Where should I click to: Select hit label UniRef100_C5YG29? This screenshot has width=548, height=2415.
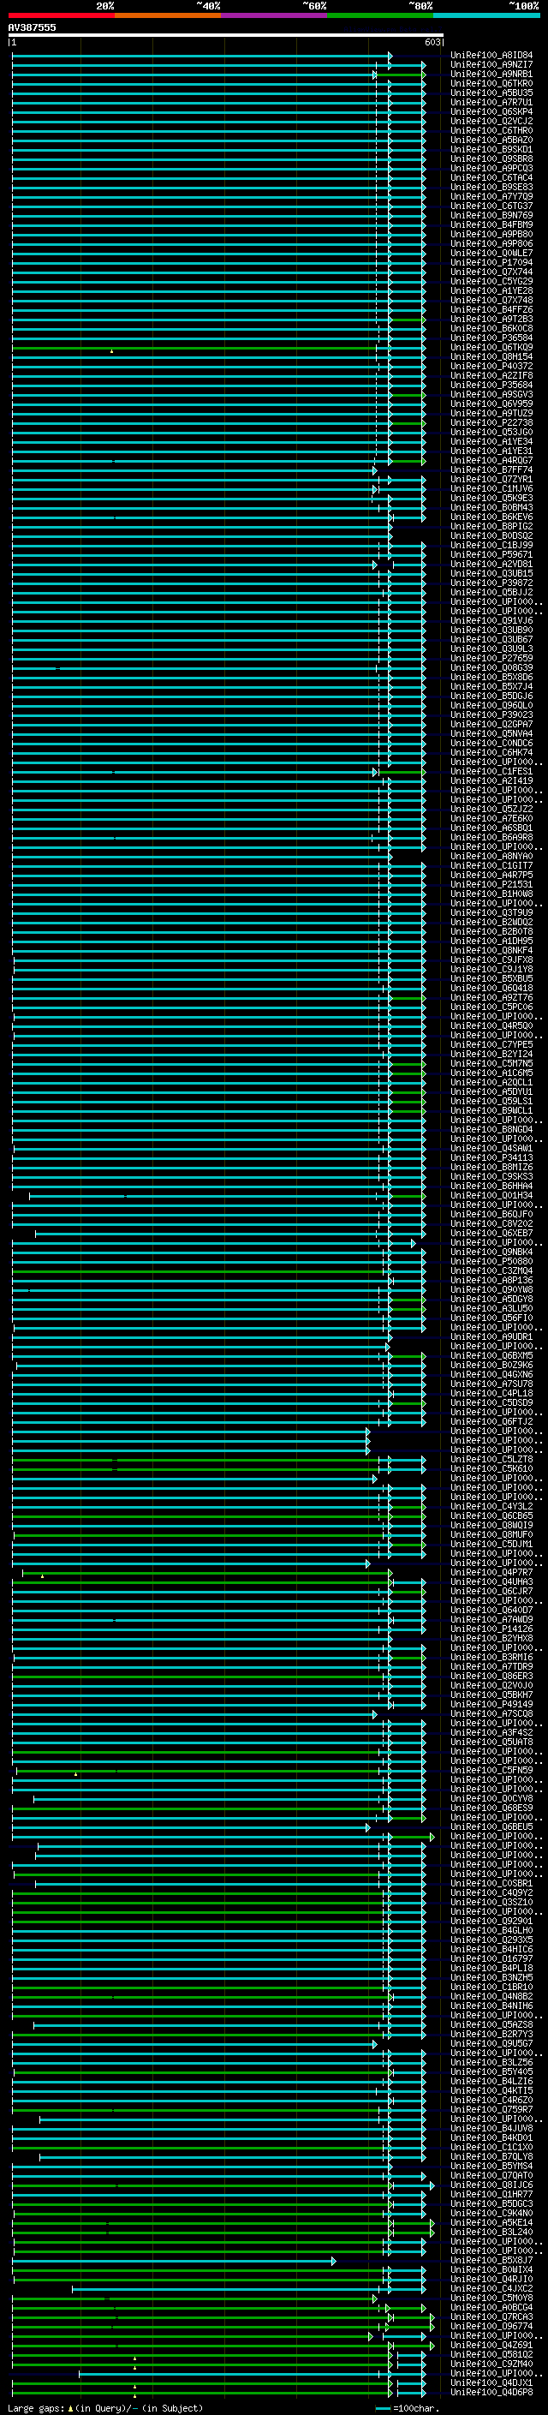coord(491,281)
